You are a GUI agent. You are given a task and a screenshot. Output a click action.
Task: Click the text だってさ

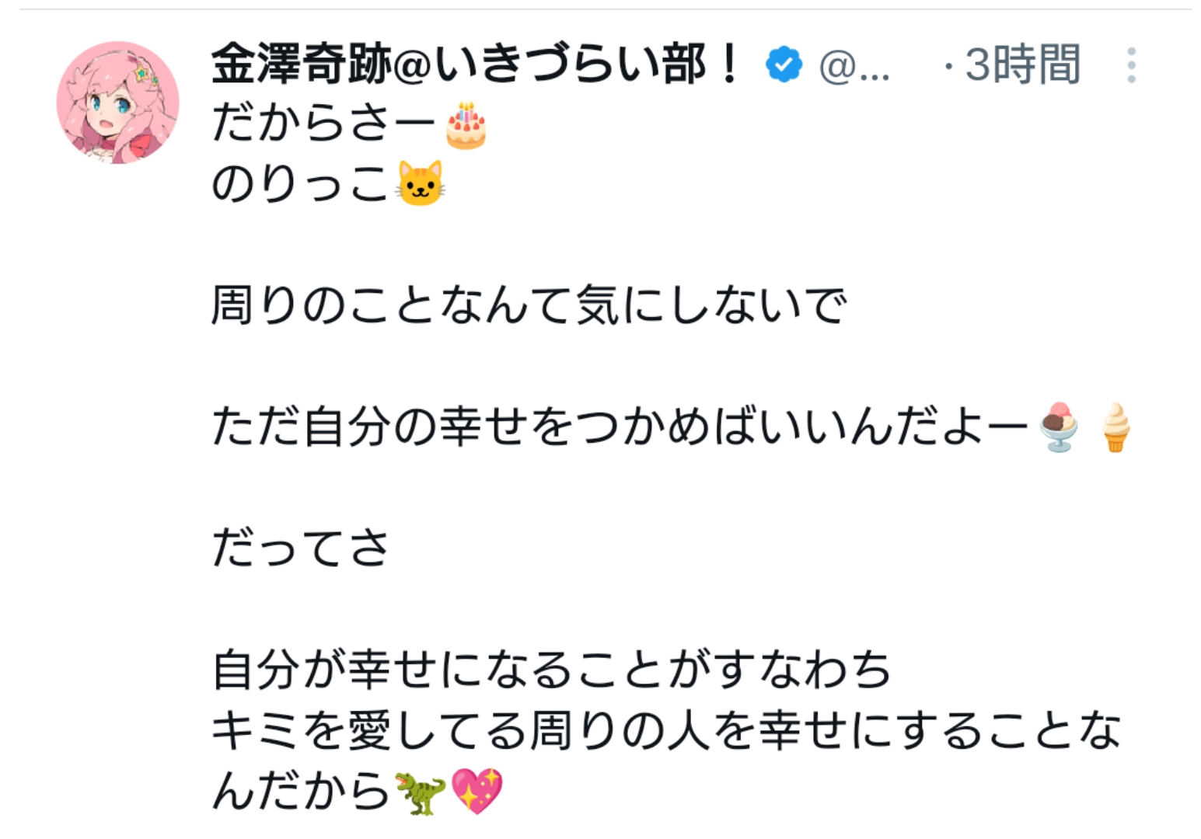[x=300, y=548]
